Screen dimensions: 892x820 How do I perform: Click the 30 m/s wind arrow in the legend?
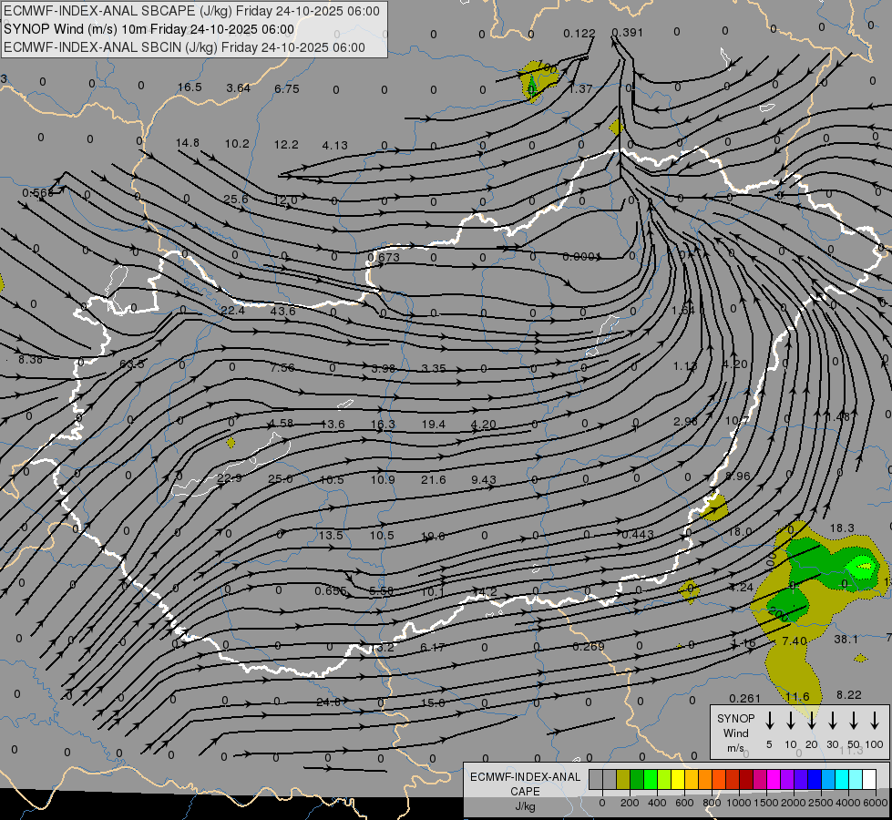pyautogui.click(x=832, y=721)
